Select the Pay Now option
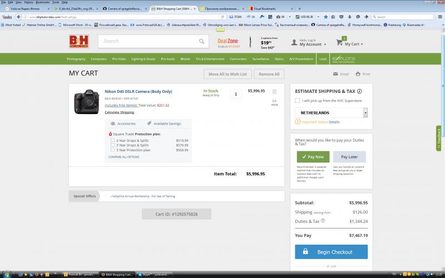Image resolution: width=445 pixels, height=278 pixels. [313, 157]
